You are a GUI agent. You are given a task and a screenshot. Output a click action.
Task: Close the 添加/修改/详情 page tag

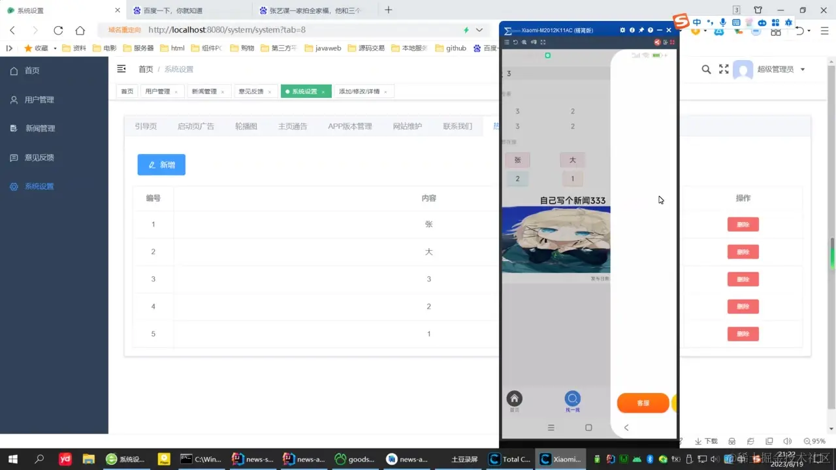pos(385,92)
